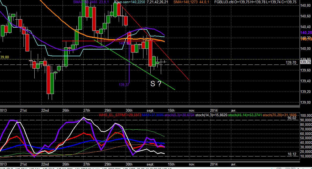Image resolution: width=312 pixels, height=169 pixels.
Task: Click the 140,80 price axis label
Action: (306, 6)
